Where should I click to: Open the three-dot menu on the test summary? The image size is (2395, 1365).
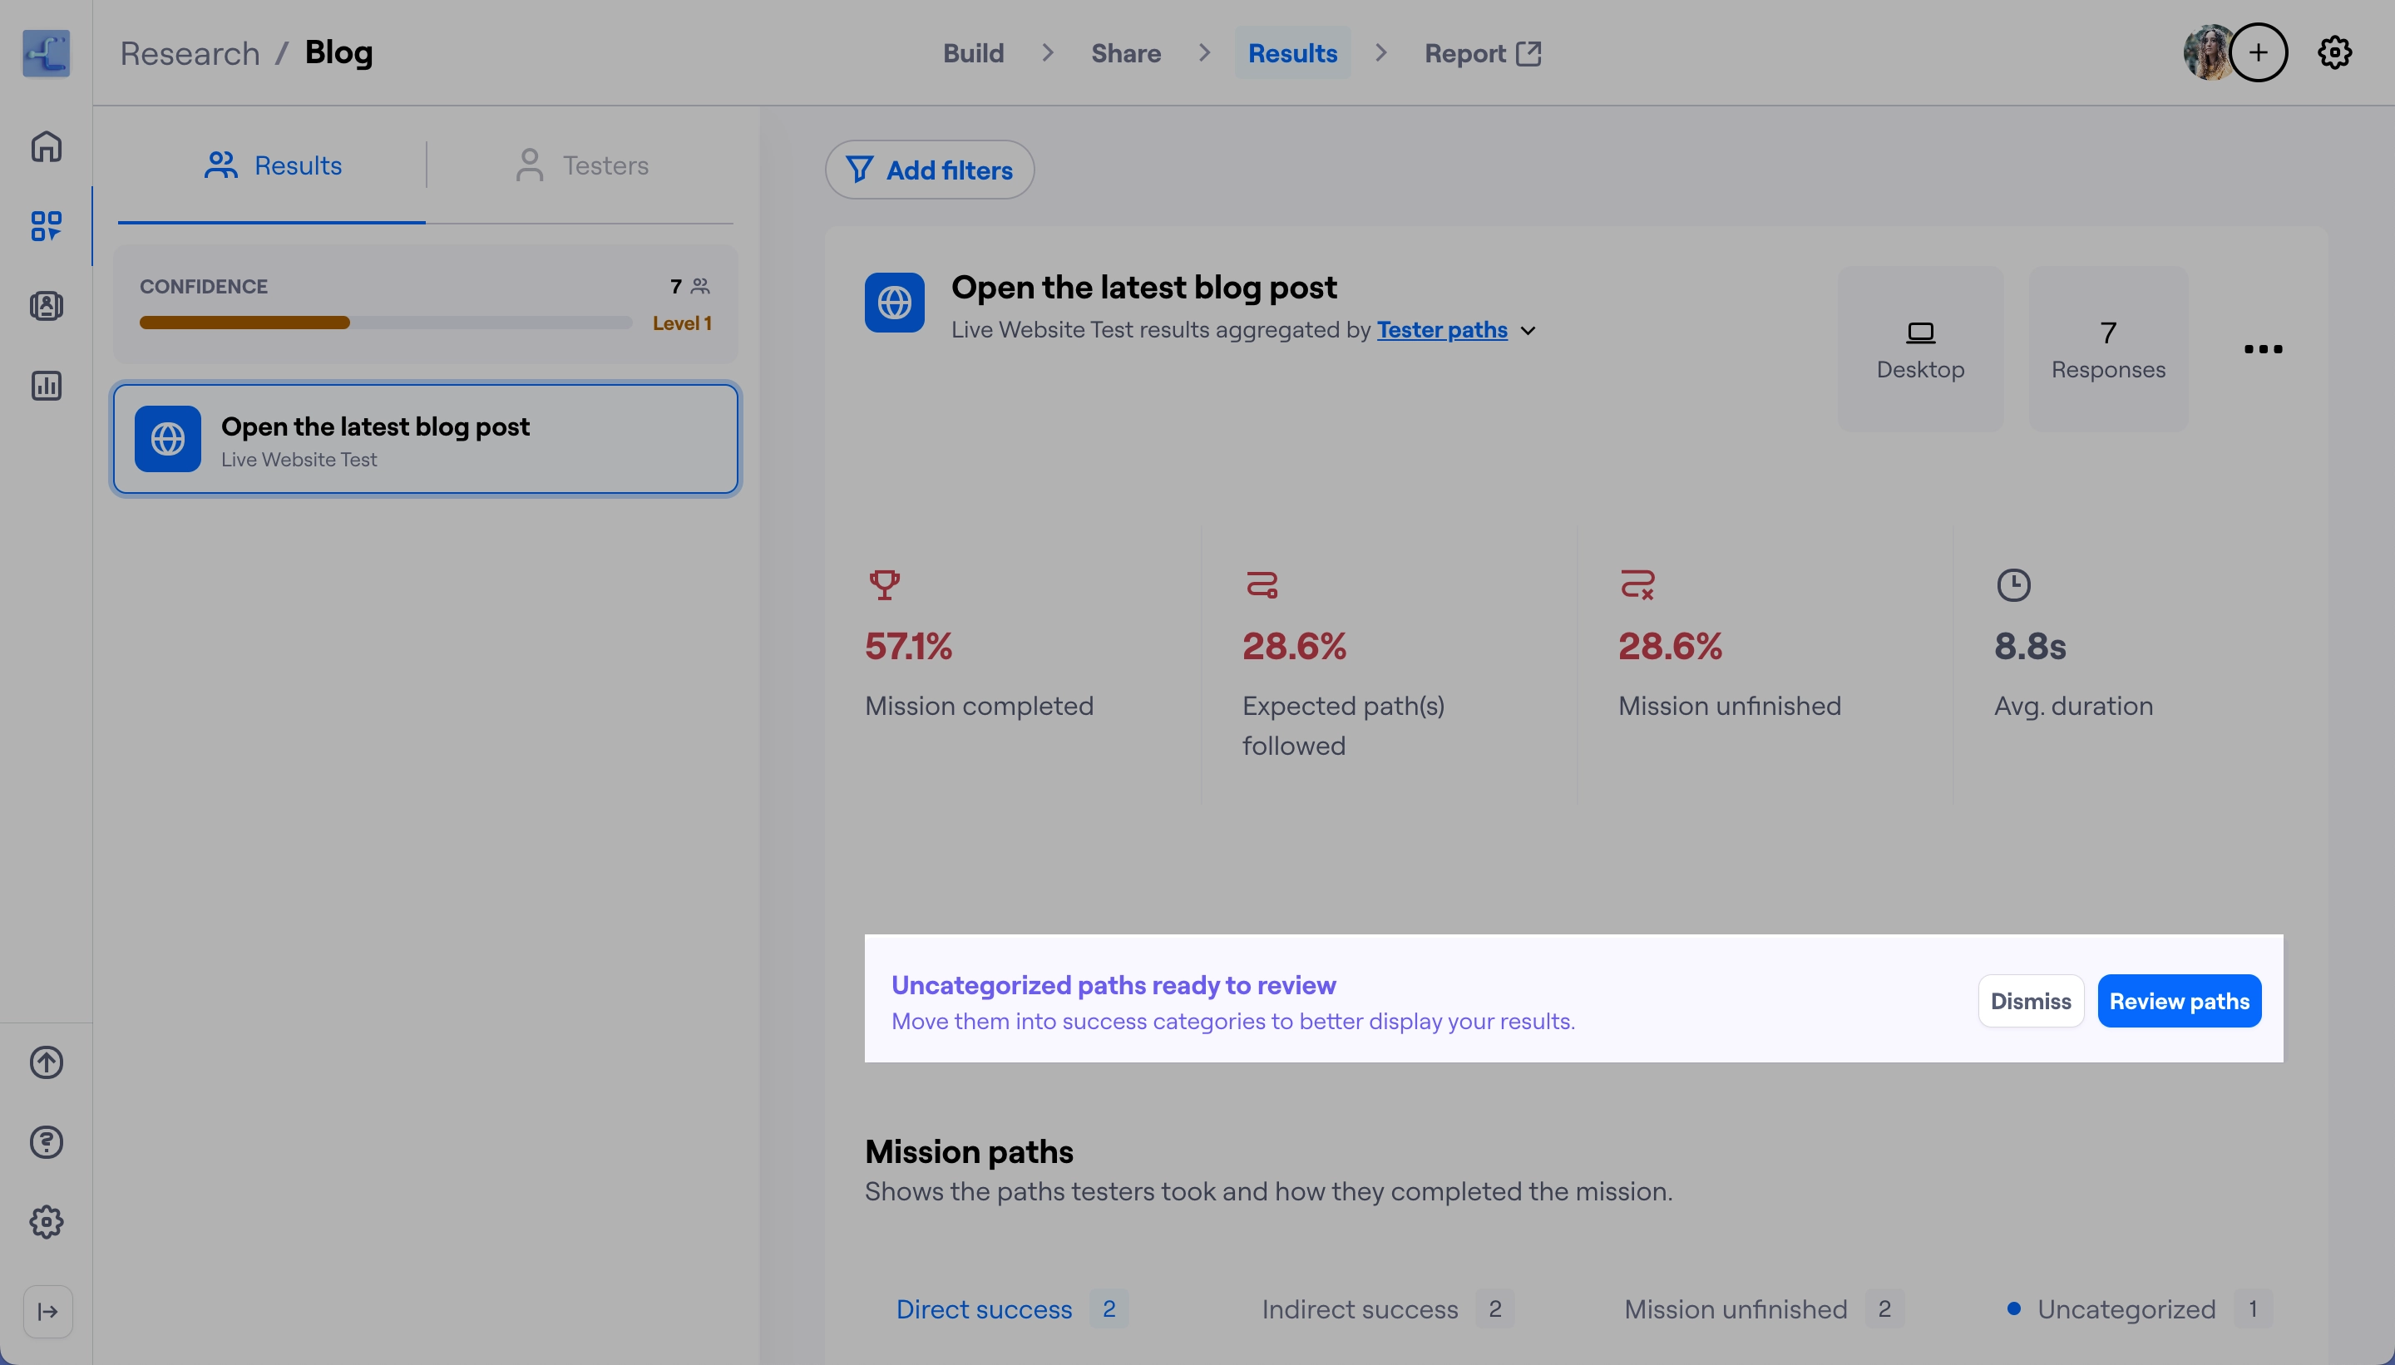(x=2263, y=349)
